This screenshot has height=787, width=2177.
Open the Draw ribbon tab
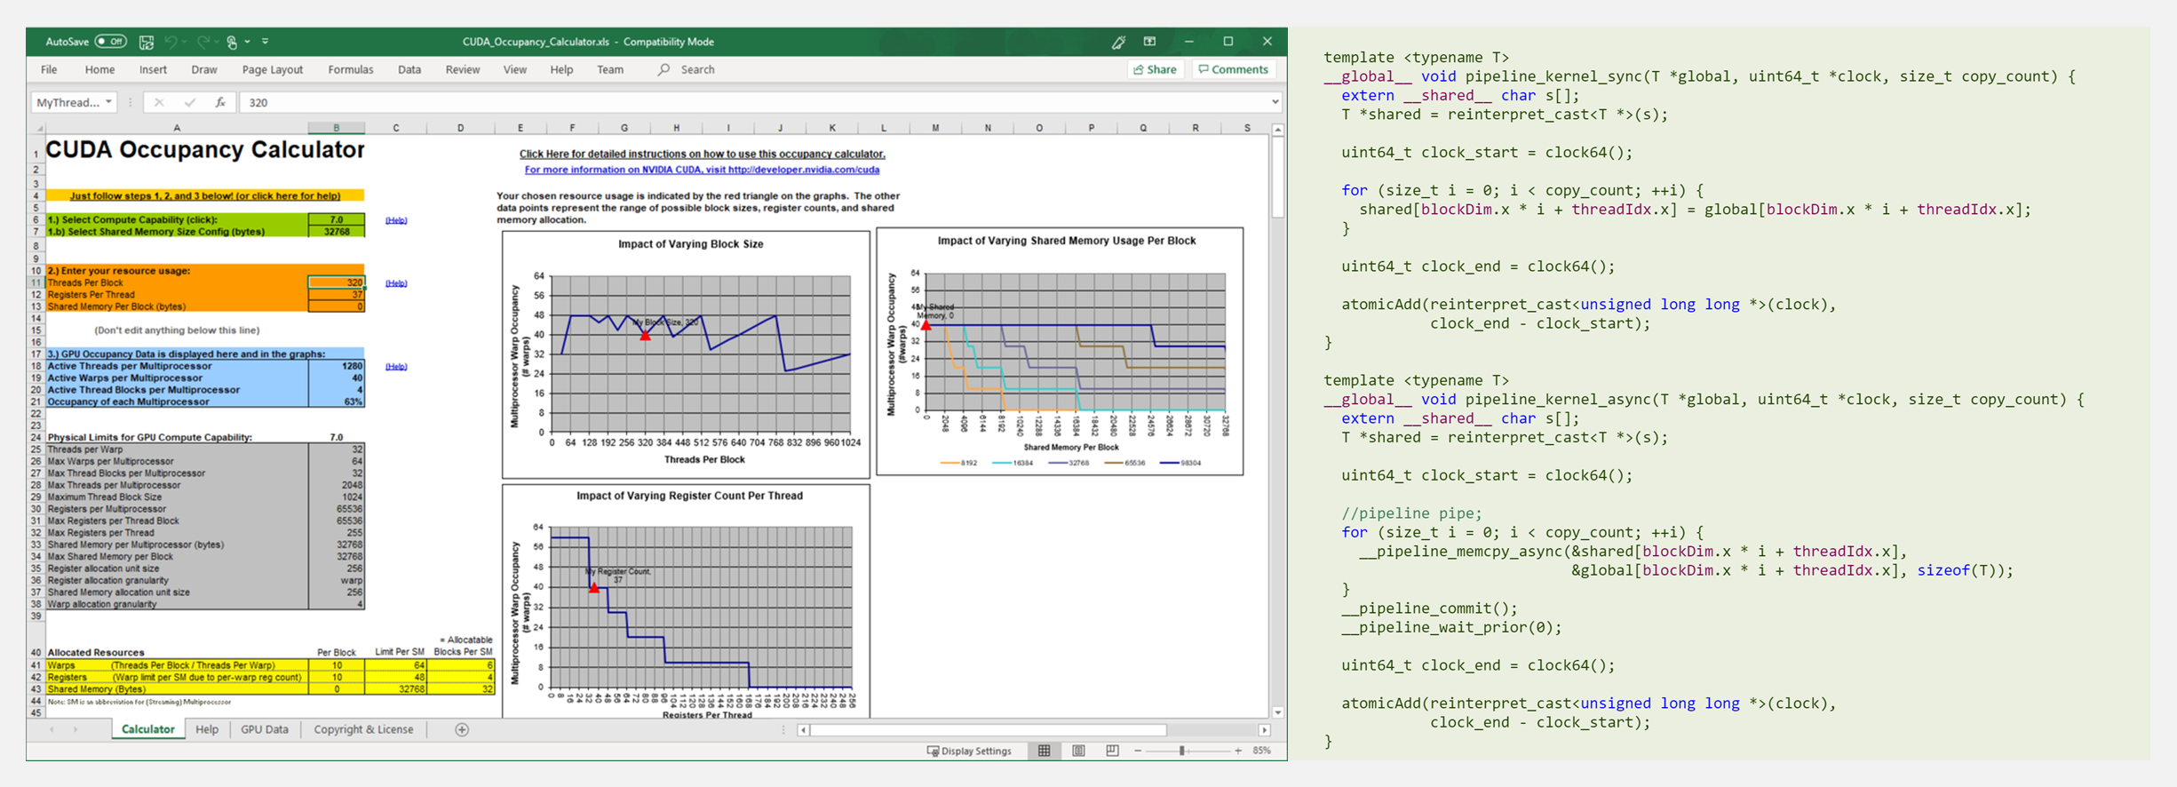point(204,69)
